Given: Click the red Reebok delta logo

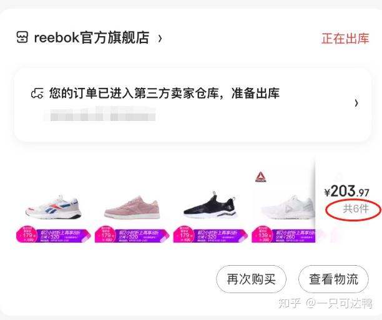Looking at the screenshot, I should click(x=261, y=177).
